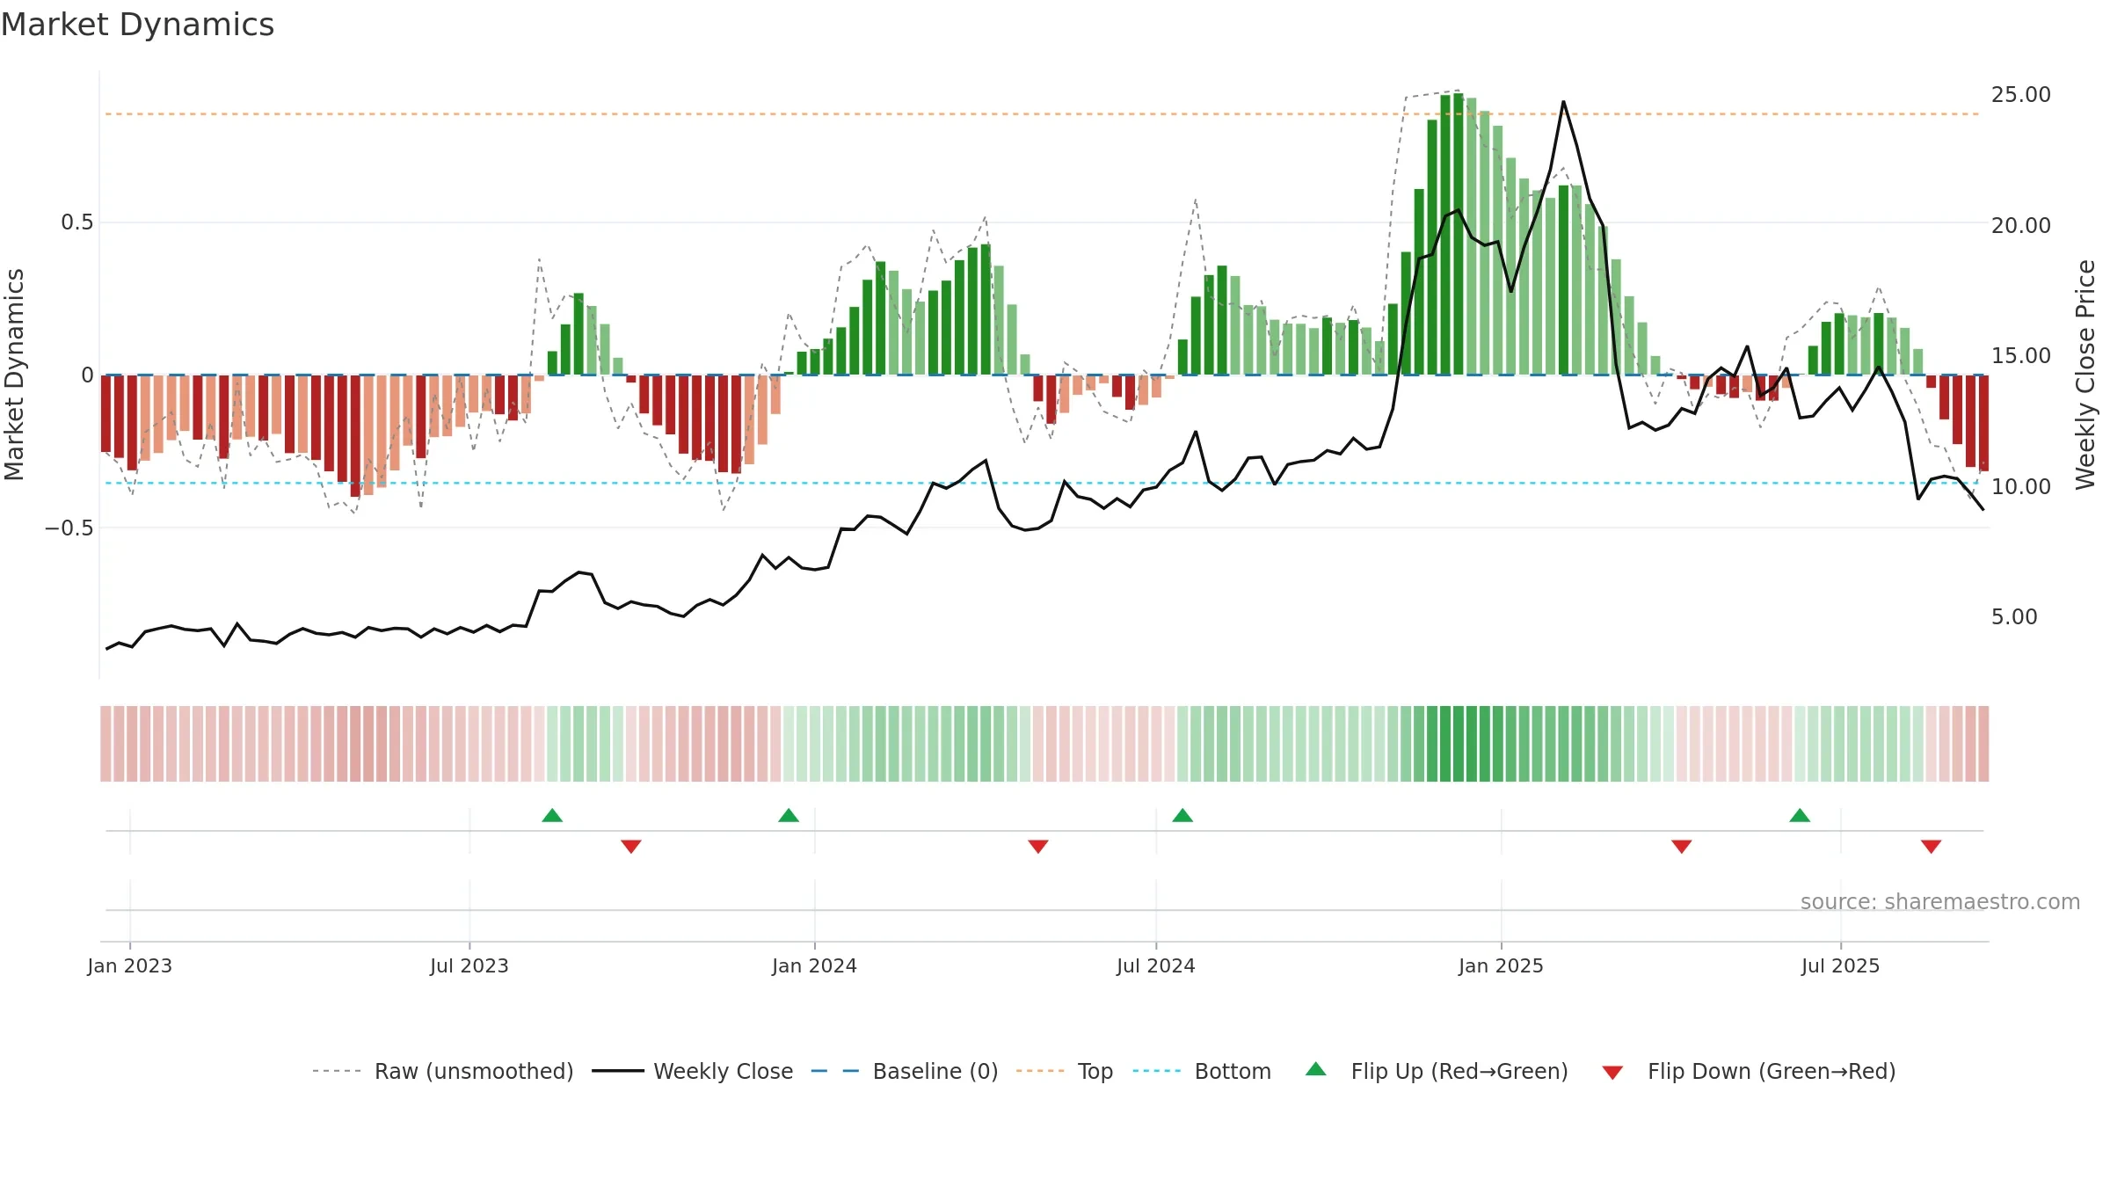Viewport: 2110px width, 1187px height.
Task: Click the Weekly Close Price axis title
Action: [2085, 375]
